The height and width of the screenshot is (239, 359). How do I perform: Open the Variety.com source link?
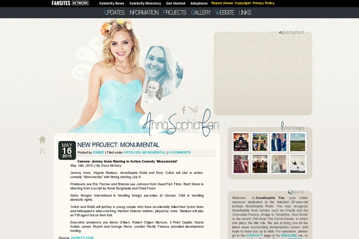coord(82,238)
